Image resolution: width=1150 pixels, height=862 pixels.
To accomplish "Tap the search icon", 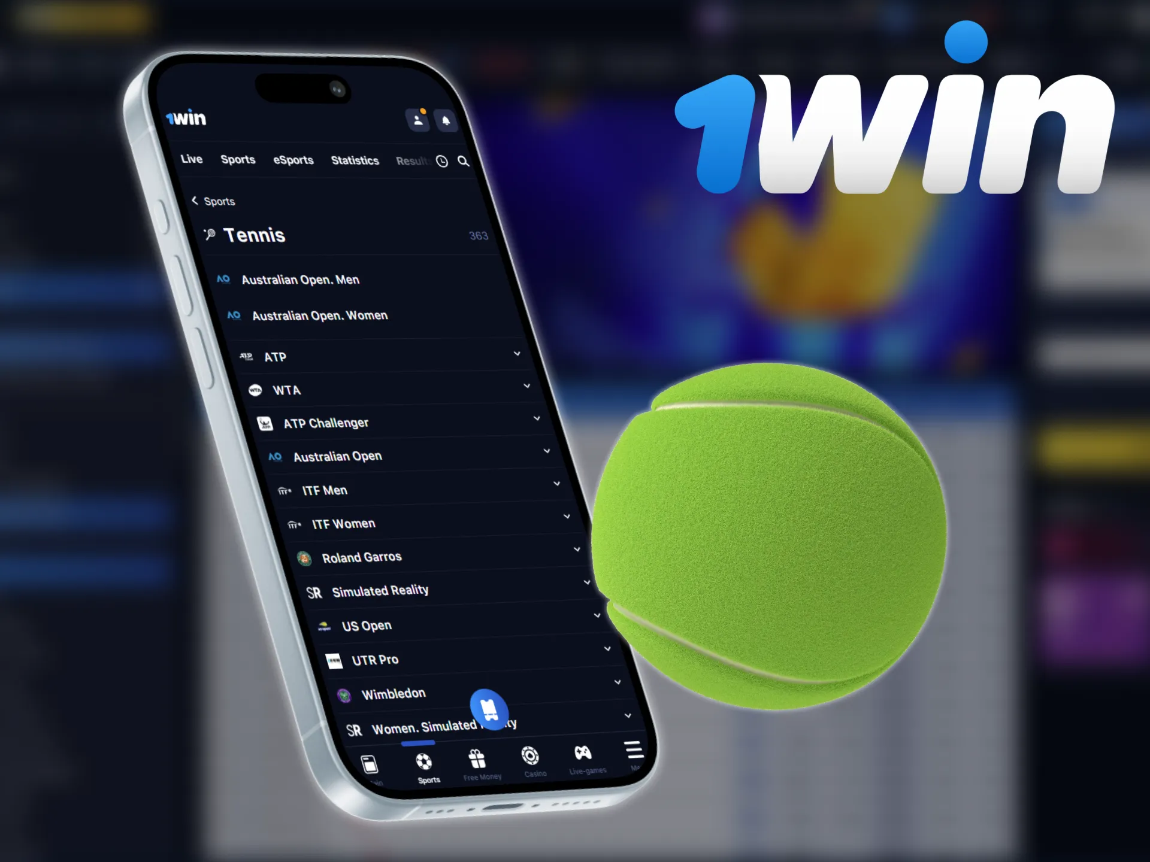I will click(x=463, y=161).
